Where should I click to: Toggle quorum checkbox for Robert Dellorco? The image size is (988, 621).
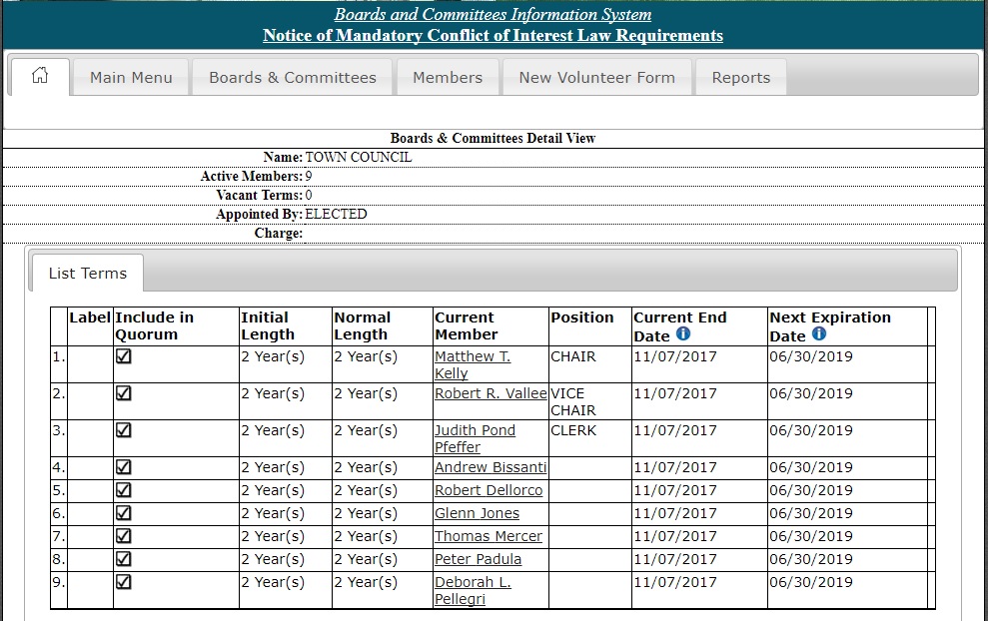(124, 490)
